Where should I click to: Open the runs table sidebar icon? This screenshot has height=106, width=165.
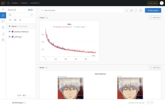(x=3, y=22)
